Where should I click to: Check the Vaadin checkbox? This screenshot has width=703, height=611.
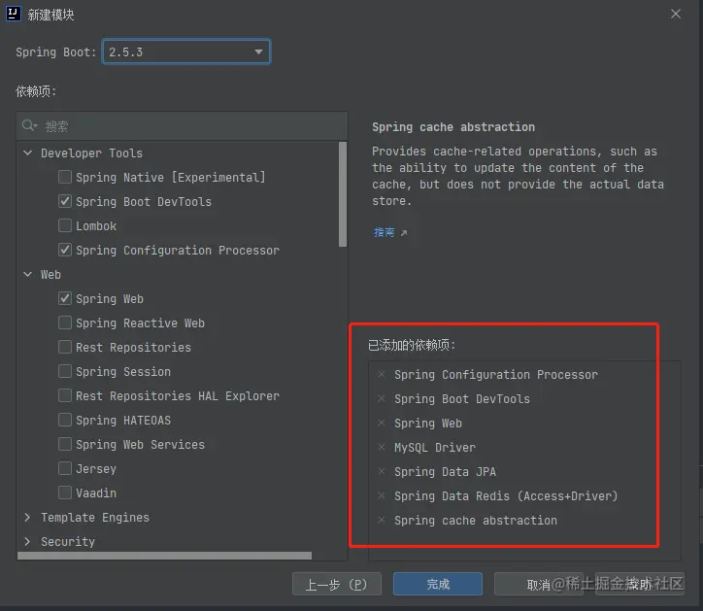[x=65, y=492]
